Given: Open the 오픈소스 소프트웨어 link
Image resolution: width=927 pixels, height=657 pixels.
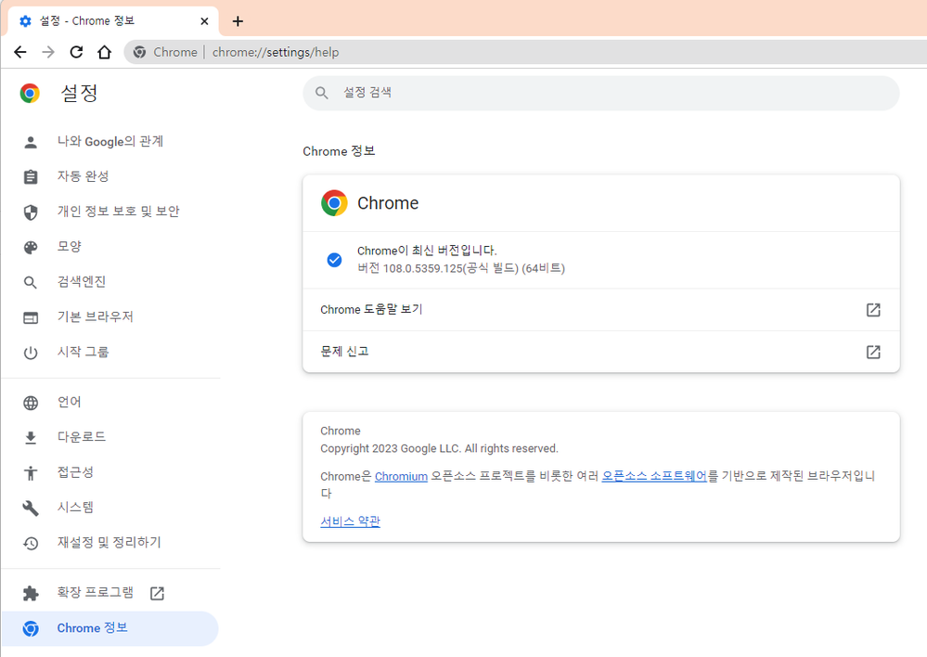Looking at the screenshot, I should 654,476.
